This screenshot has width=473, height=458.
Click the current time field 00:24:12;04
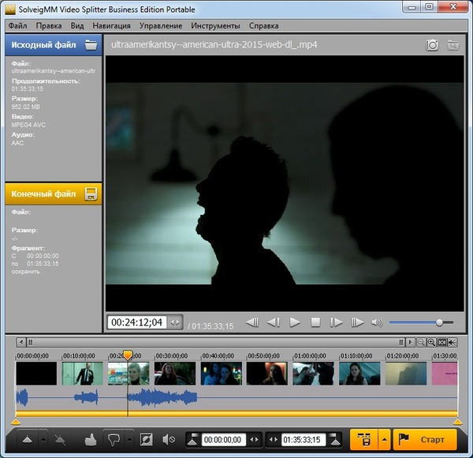tap(136, 322)
